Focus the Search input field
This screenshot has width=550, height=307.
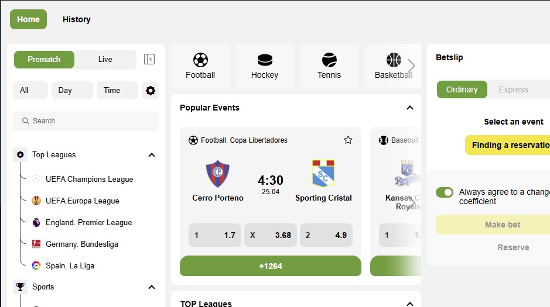click(x=86, y=121)
